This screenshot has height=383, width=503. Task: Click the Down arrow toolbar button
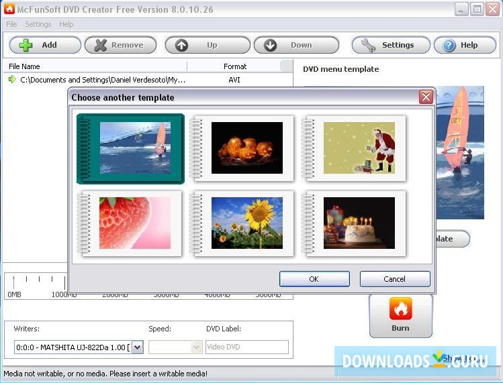(x=296, y=45)
